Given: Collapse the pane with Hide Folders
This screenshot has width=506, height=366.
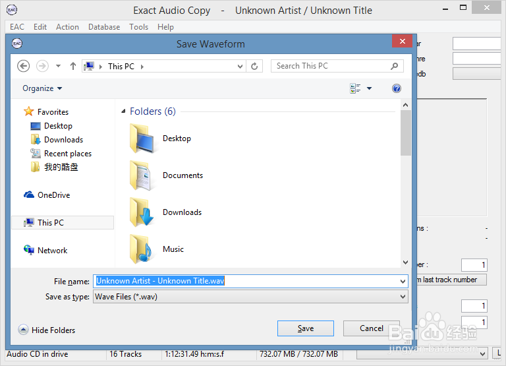Looking at the screenshot, I should pos(47,330).
